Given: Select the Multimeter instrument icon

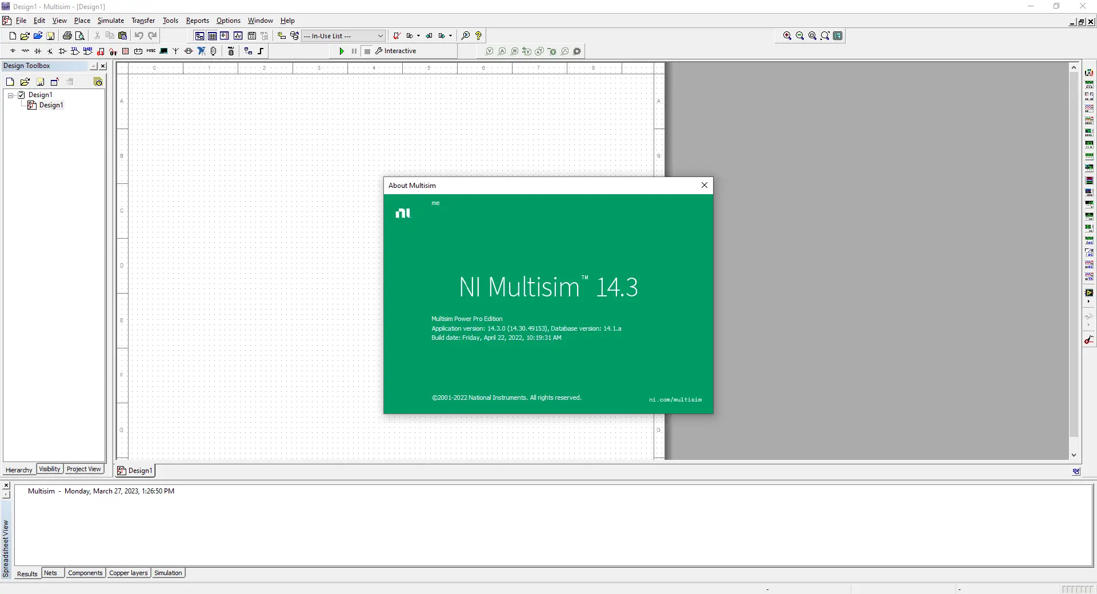Looking at the screenshot, I should [x=1089, y=72].
